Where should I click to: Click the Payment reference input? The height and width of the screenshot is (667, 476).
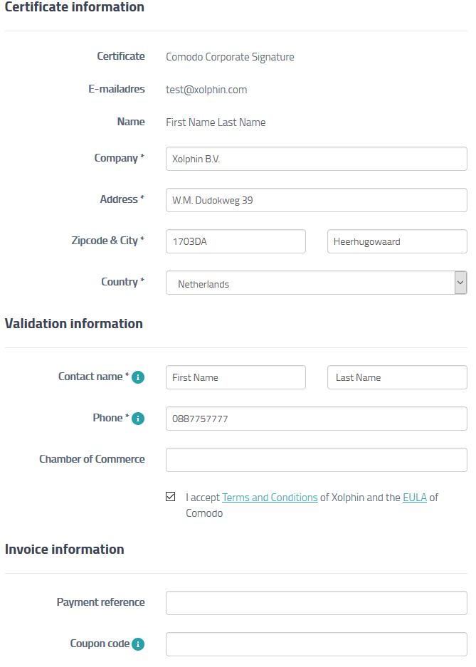pyautogui.click(x=316, y=603)
